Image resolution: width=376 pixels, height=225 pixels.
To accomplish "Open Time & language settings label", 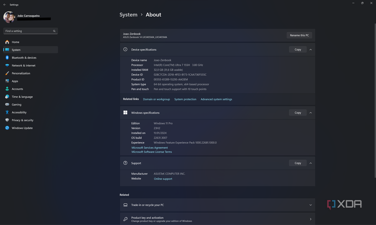I will pyautogui.click(x=22, y=97).
